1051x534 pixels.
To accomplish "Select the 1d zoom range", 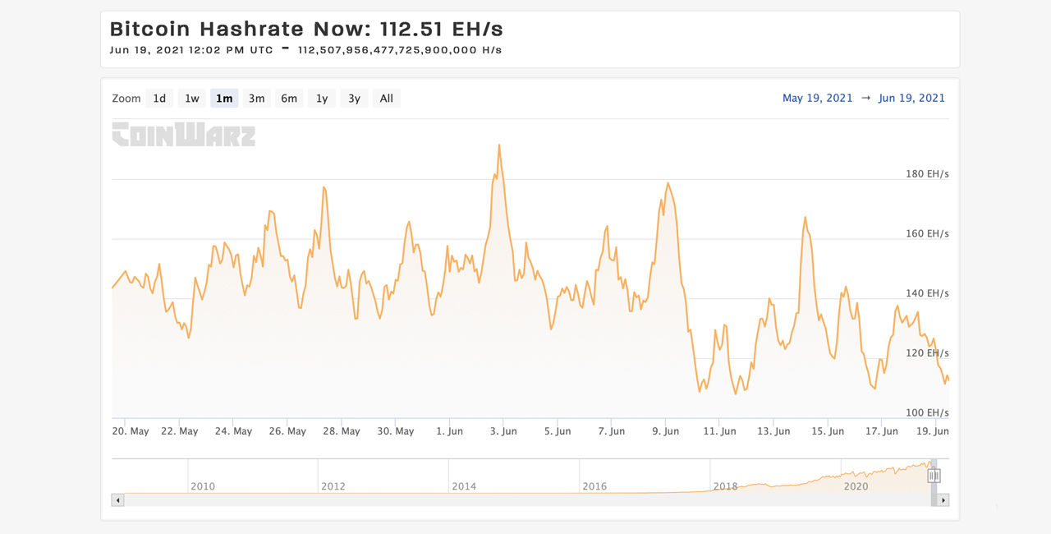I will (159, 99).
